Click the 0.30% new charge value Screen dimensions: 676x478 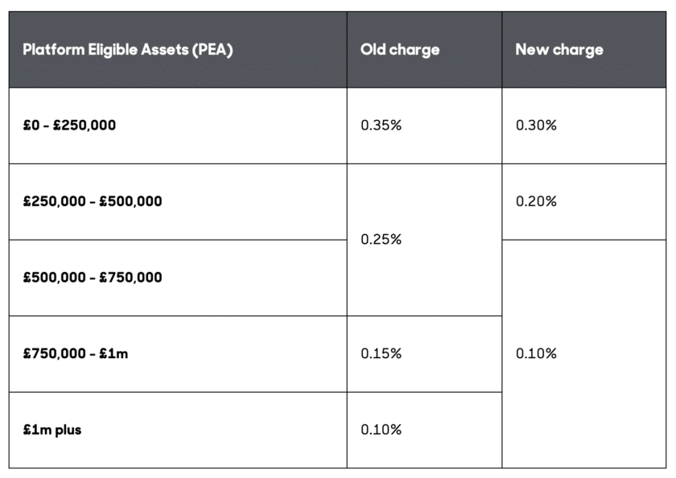tap(536, 126)
